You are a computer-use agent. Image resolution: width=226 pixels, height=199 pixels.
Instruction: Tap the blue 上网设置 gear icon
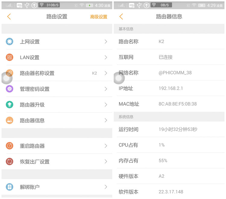[x=10, y=42]
